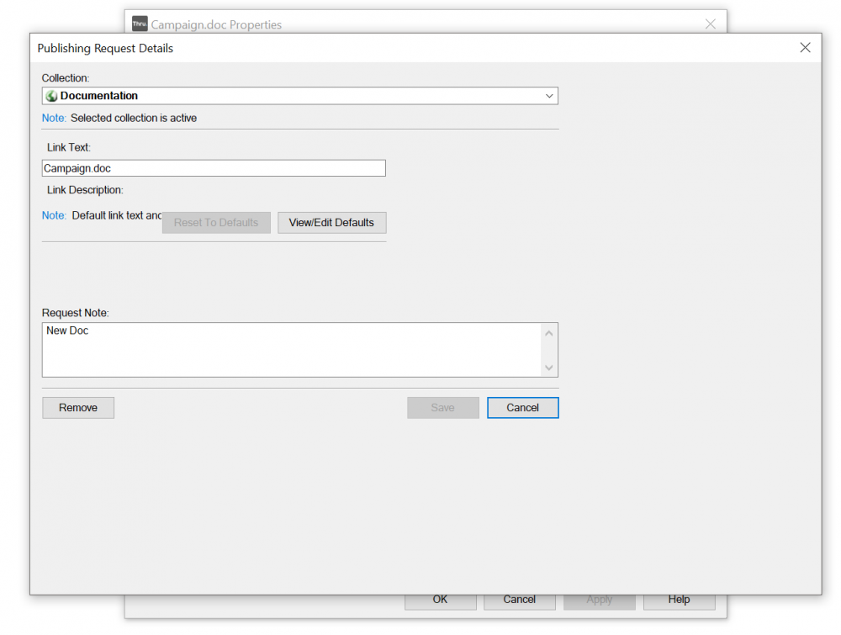Click into the Link Text field
This screenshot has height=635, width=841.
click(x=214, y=168)
